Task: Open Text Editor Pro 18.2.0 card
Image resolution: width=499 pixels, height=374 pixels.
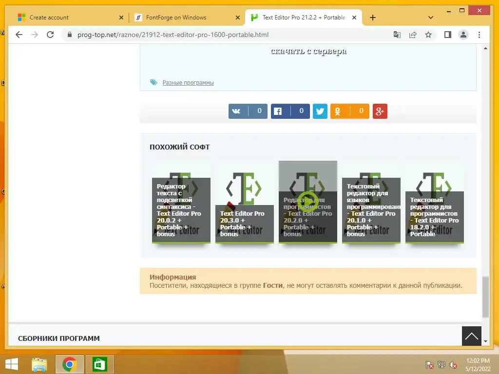Action: click(x=434, y=202)
